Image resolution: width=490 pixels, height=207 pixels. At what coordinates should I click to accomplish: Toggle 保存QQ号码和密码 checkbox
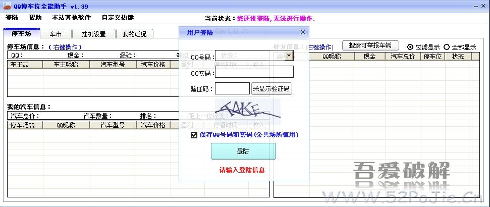point(194,135)
